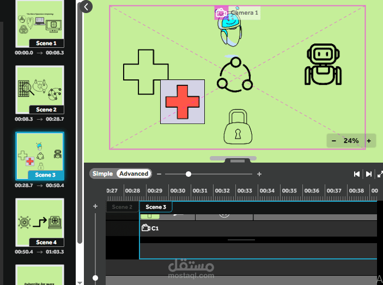This screenshot has width=383, height=285.
Task: Click the Scene 2 tab in timeline
Action: coord(122,207)
